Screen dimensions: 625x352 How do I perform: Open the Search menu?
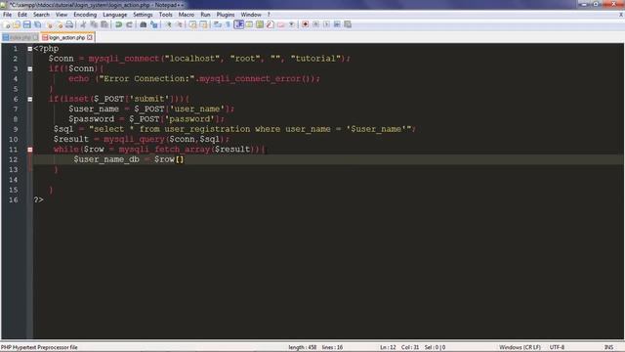click(x=41, y=15)
